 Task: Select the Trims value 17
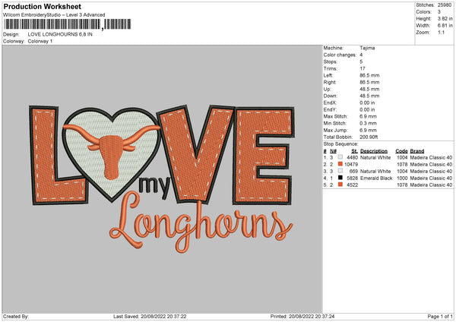[x=363, y=68]
